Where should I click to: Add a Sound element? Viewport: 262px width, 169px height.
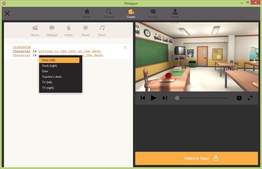click(x=85, y=31)
